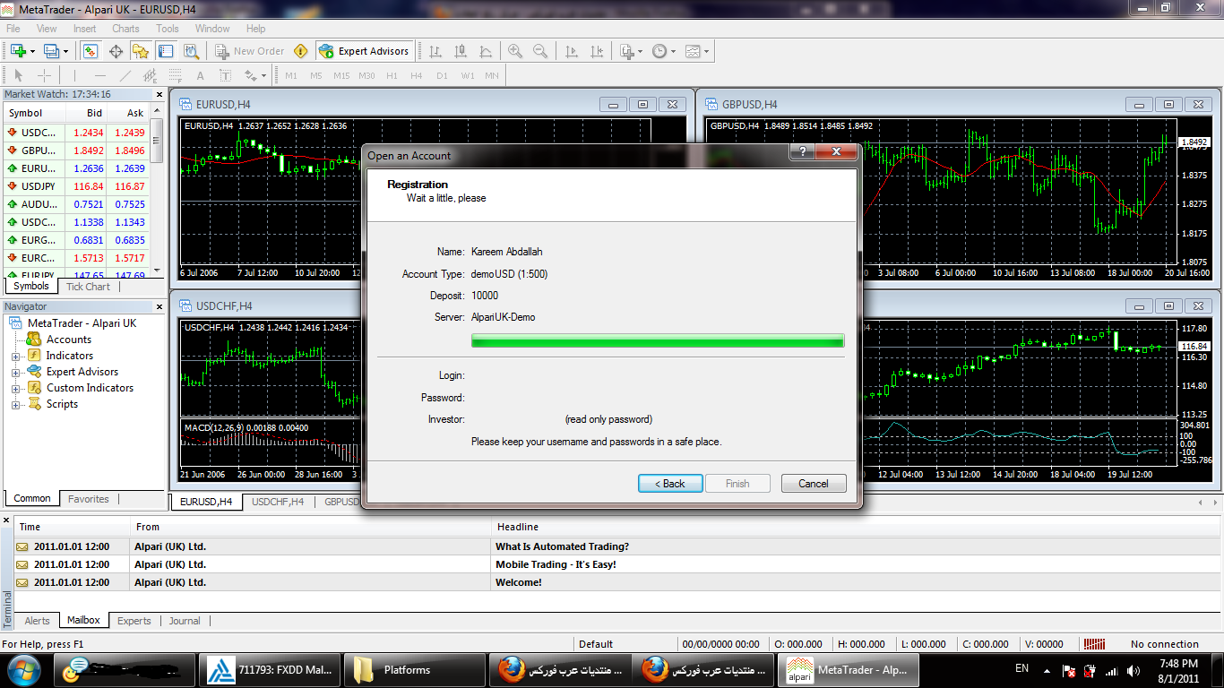
Task: Switch to the Tick Chart tab
Action: point(88,287)
